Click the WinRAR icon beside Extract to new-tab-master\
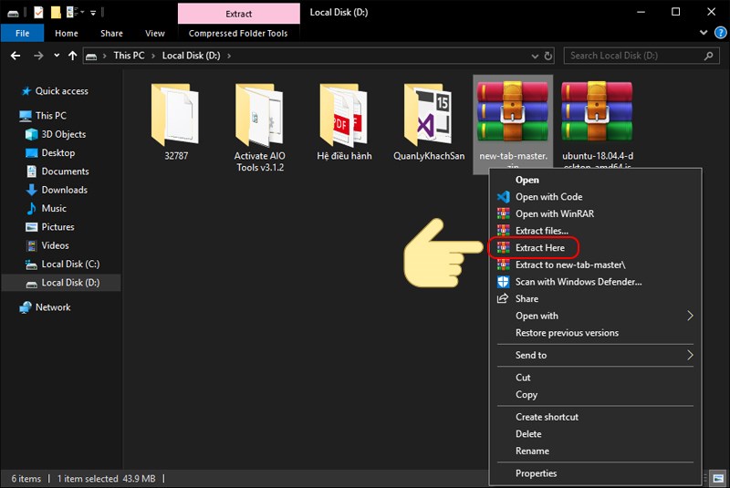Image resolution: width=730 pixels, height=488 pixels. click(504, 265)
